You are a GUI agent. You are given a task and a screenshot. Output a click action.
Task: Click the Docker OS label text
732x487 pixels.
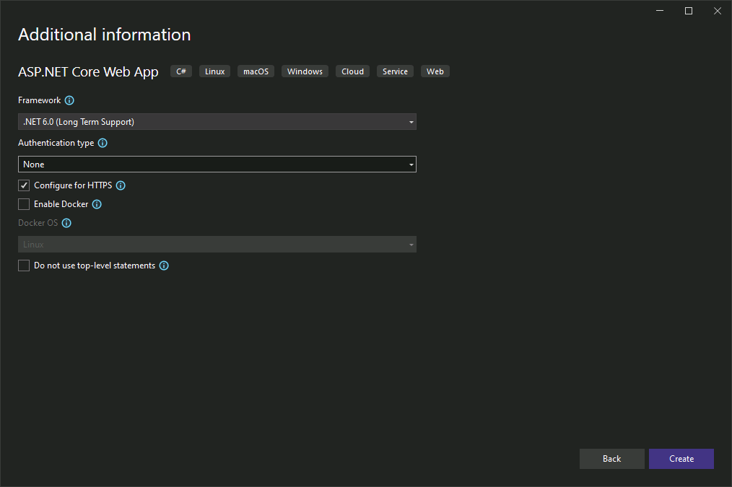pyautogui.click(x=38, y=223)
